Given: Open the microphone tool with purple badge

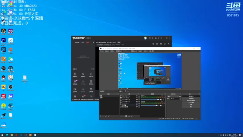Looking at the screenshot, I should click(x=75, y=82).
